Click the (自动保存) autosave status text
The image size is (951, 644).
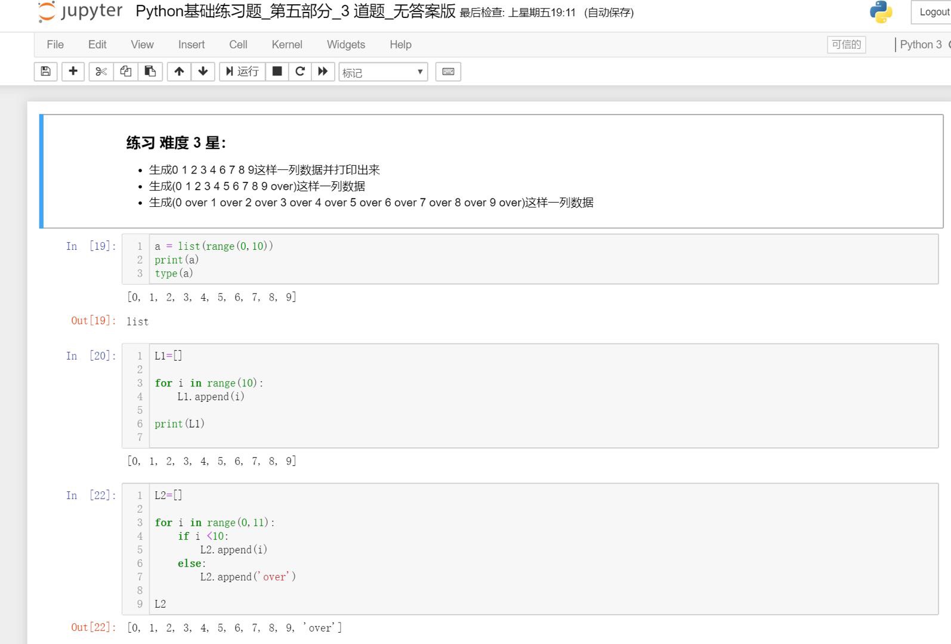point(609,13)
